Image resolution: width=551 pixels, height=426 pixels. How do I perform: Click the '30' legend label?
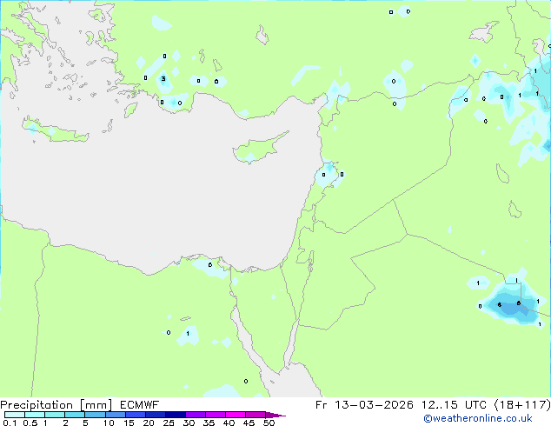pyautogui.click(x=189, y=423)
